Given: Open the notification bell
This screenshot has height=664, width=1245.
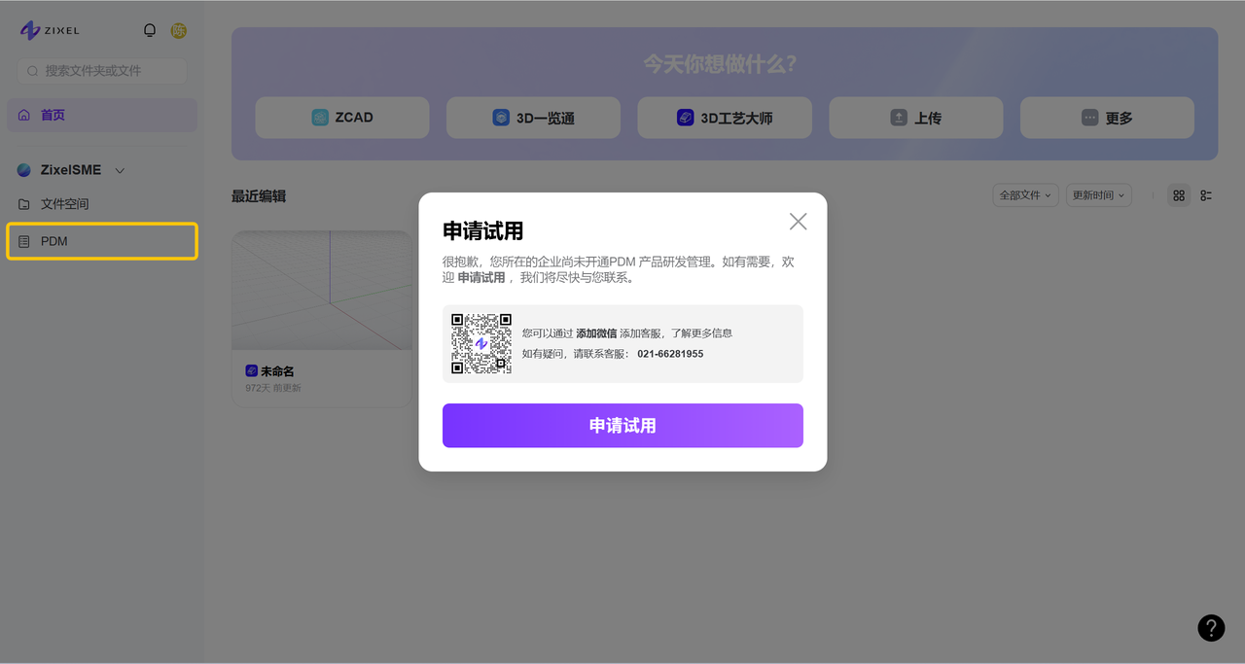Looking at the screenshot, I should tap(150, 30).
